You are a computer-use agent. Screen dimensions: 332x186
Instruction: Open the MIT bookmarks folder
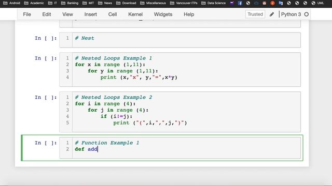tap(88, 3)
